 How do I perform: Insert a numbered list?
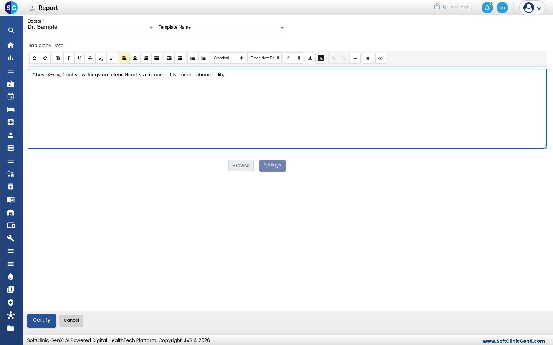pos(204,58)
